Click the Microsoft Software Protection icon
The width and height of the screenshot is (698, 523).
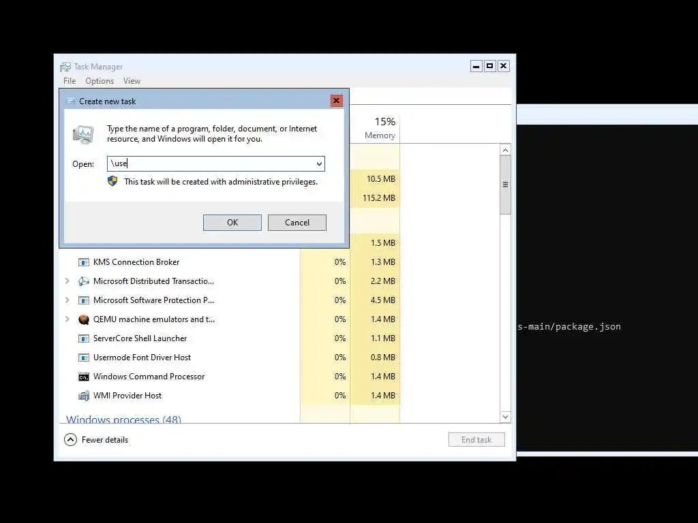(x=84, y=300)
